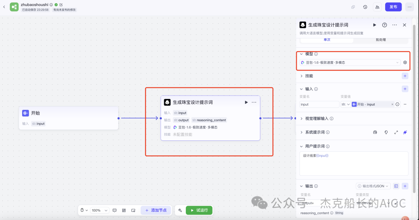The height and width of the screenshot is (220, 419).
Task: Add a skill with the 技能 plus button
Action: point(405,76)
